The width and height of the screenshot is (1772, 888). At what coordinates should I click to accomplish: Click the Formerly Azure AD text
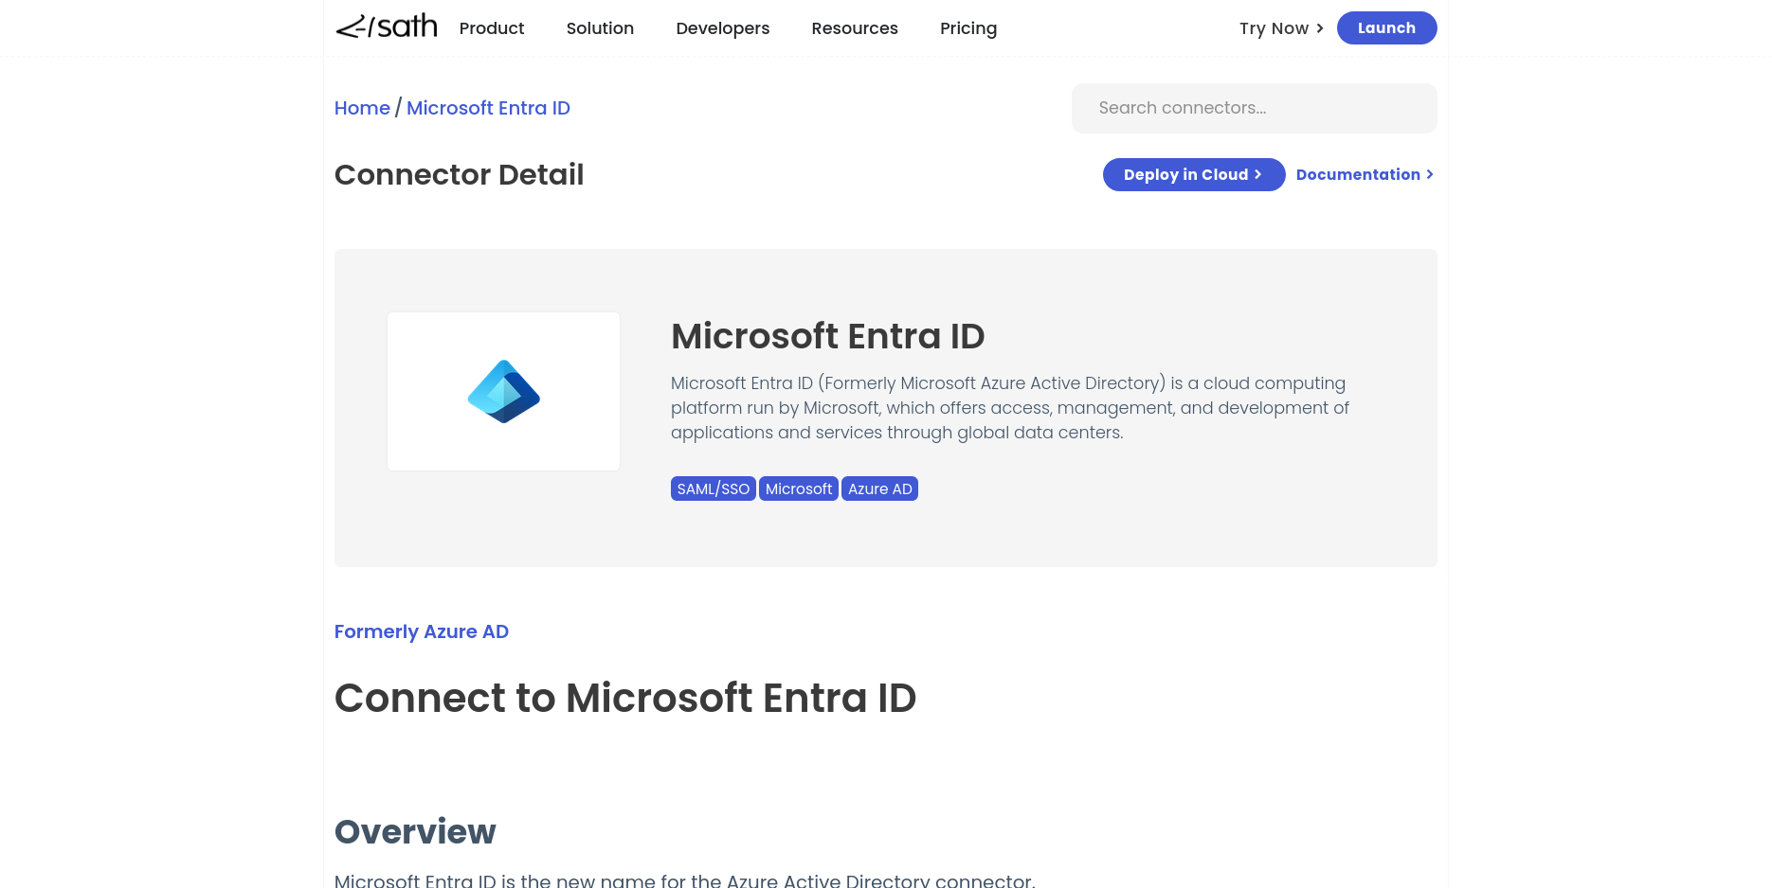(x=422, y=631)
